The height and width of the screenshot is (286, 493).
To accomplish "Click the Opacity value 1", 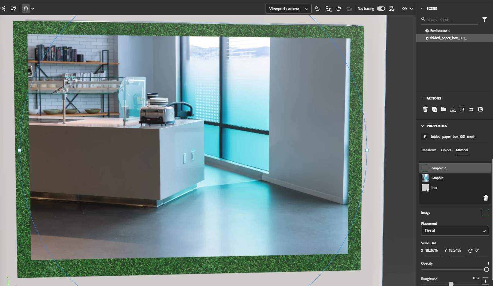I will (x=488, y=263).
